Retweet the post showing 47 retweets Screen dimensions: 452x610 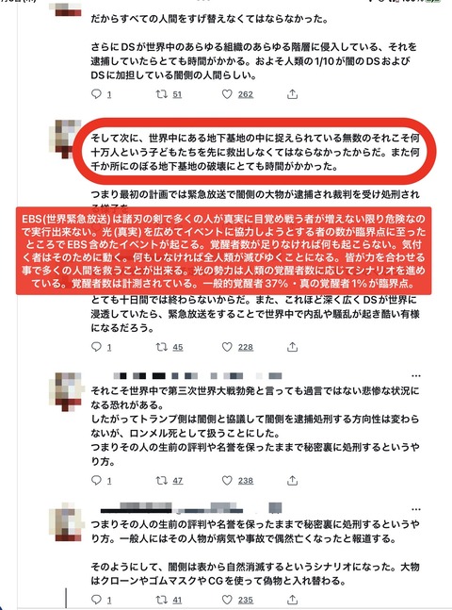162,481
